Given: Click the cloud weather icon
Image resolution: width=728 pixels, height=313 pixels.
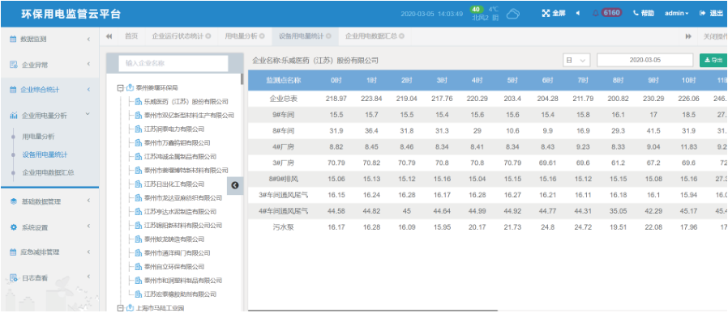Looking at the screenshot, I should (512, 14).
